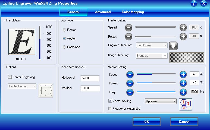Select the Vector job type
Image resolution: width=210 pixels, height=130 pixels.
tap(64, 39)
